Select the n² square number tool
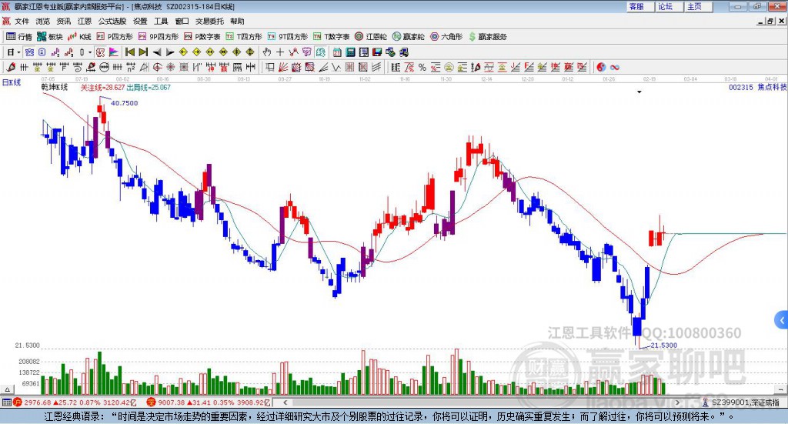 click(130, 67)
